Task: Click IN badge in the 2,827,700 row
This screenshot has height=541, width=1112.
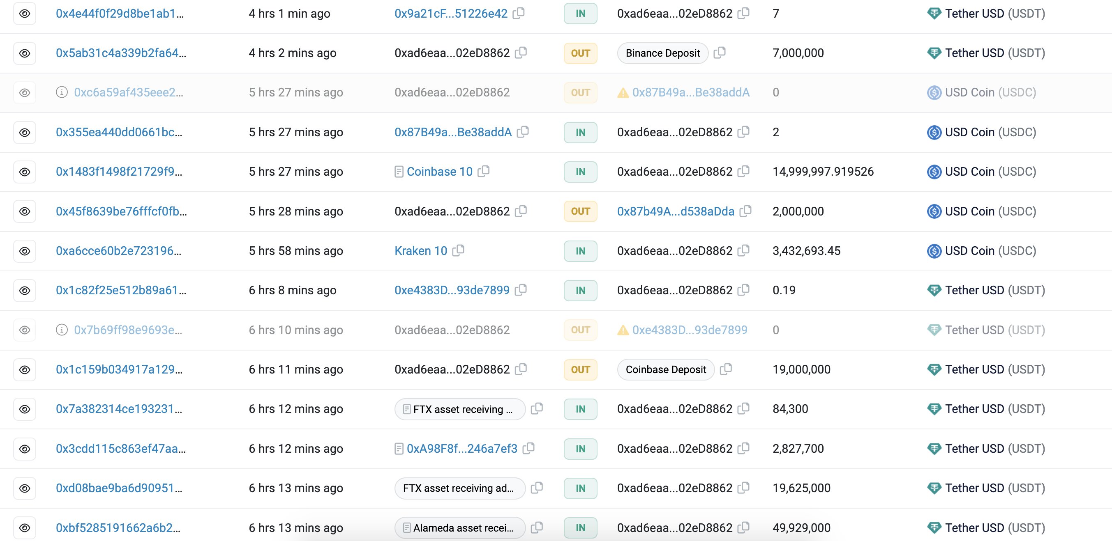Action: [580, 449]
